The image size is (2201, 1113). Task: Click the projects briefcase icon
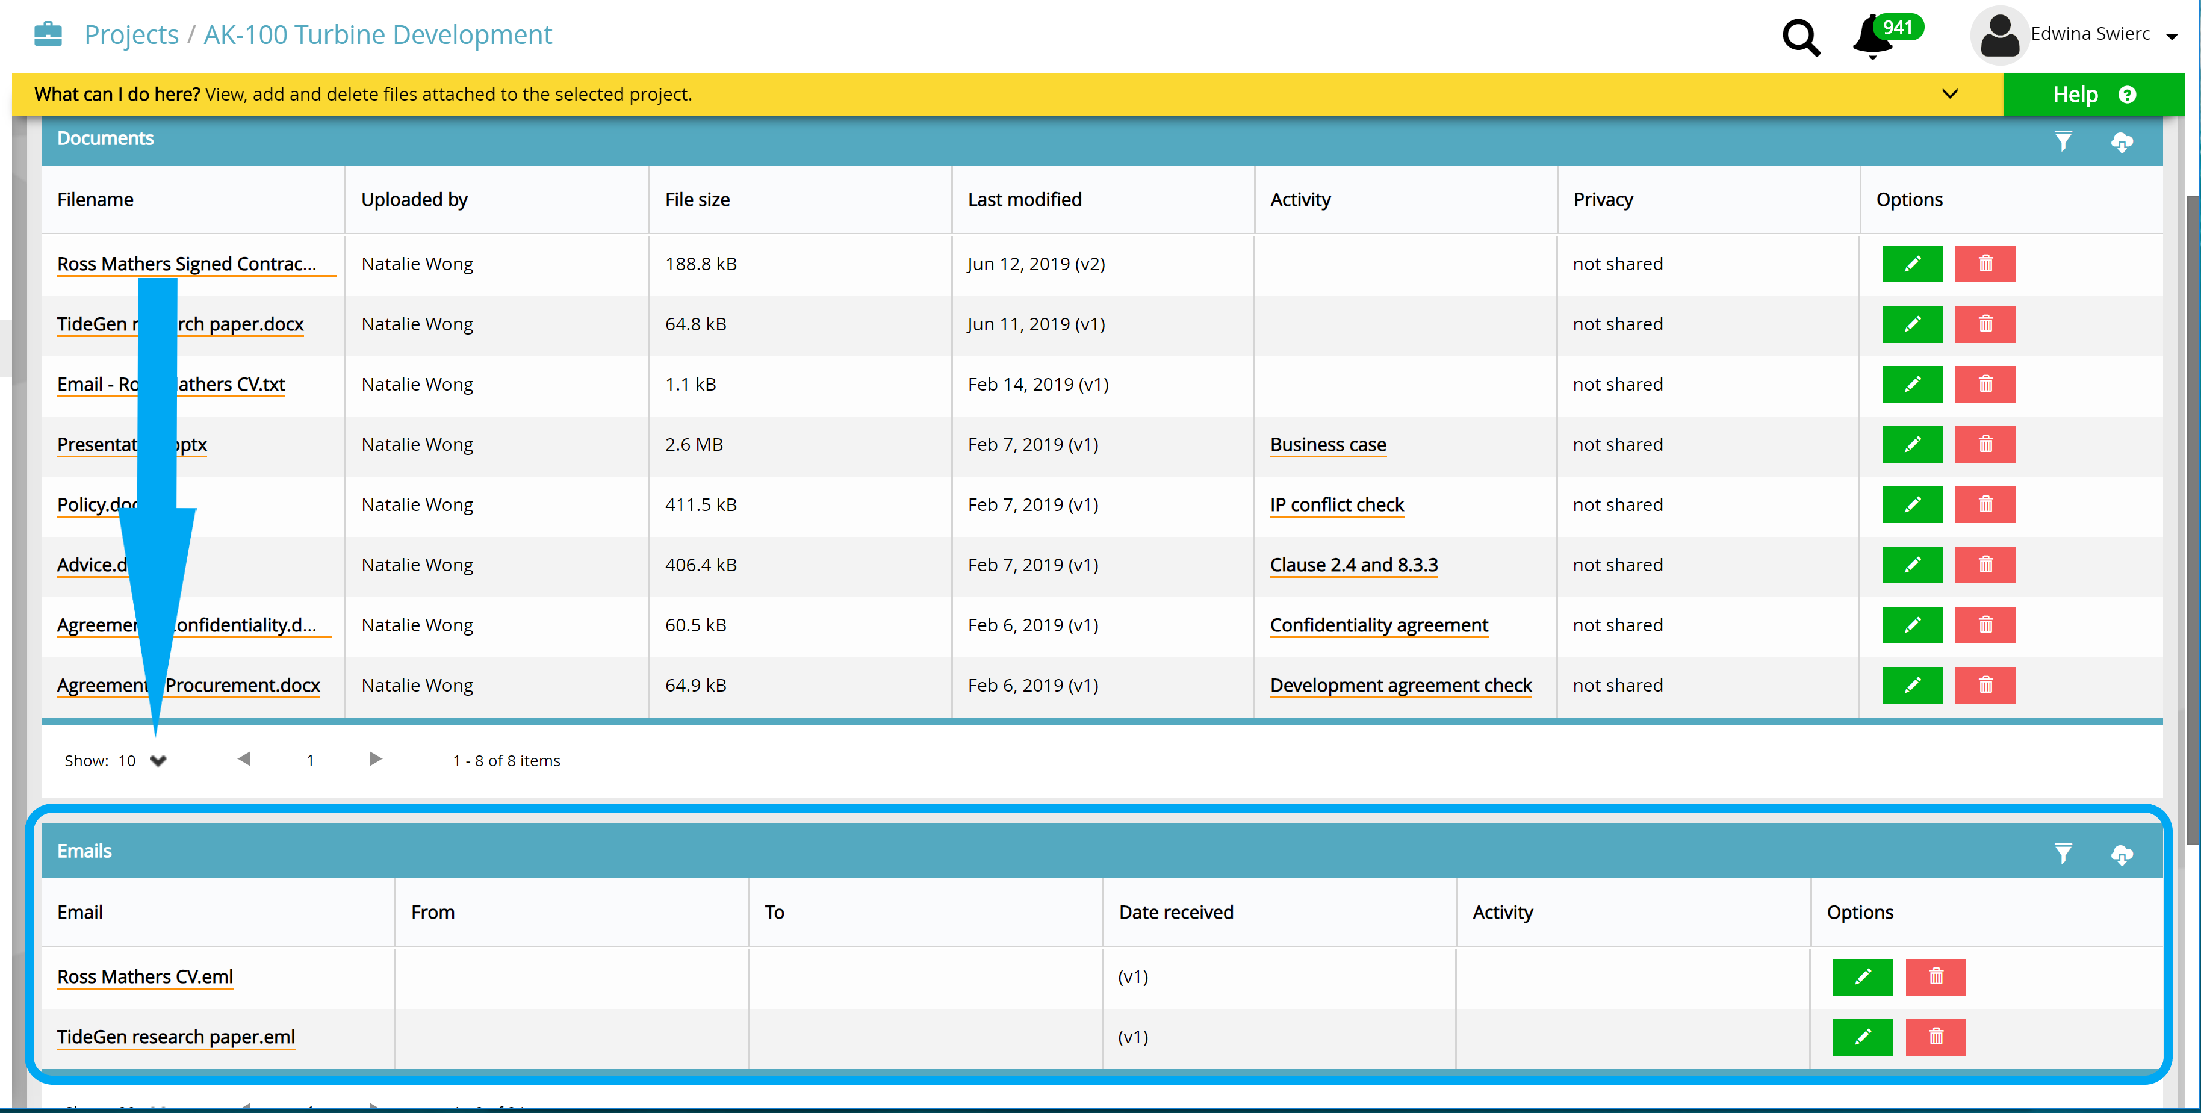tap(48, 34)
